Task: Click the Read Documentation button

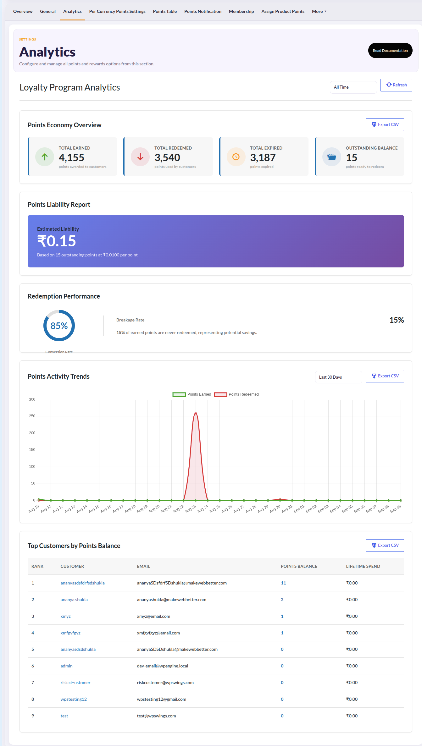Action: 390,51
